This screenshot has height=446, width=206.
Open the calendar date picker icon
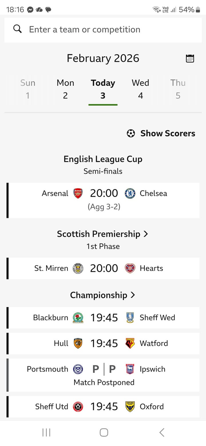[190, 58]
